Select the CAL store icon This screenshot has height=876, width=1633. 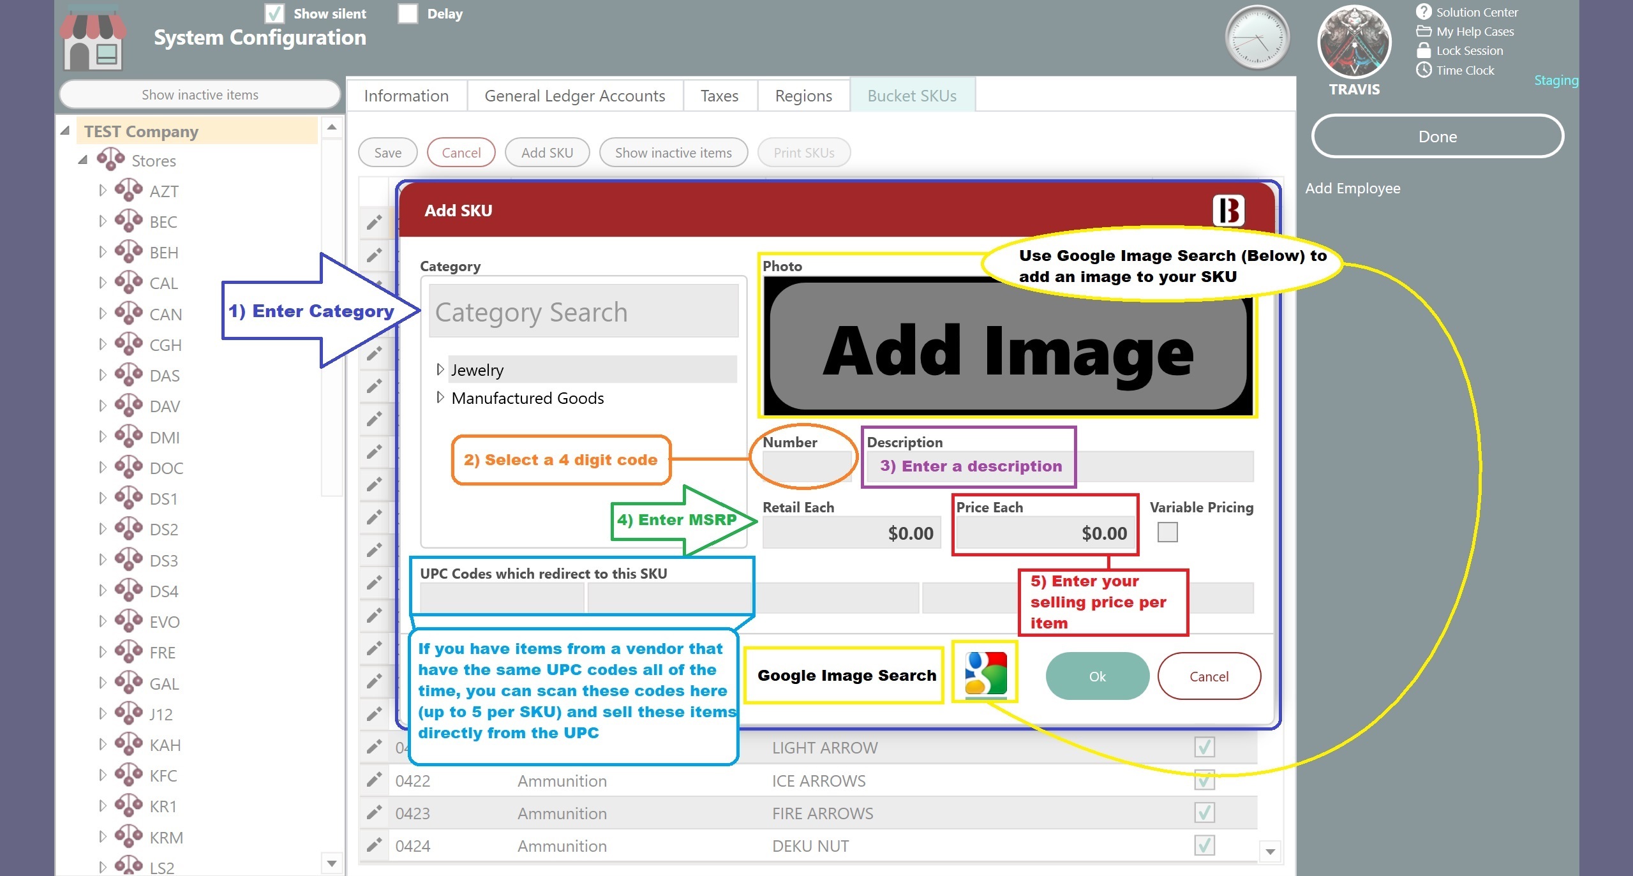128,282
